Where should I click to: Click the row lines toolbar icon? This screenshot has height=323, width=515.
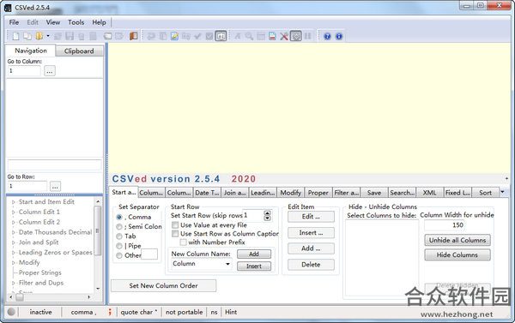(261, 36)
